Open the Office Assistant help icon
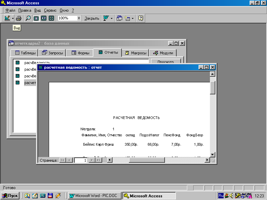The width and height of the screenshot is (267, 200). pos(141,18)
